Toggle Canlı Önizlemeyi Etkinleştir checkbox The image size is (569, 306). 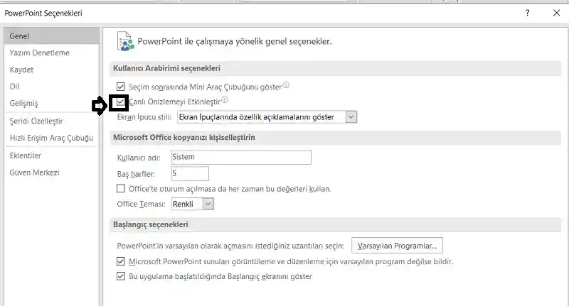click(x=120, y=102)
